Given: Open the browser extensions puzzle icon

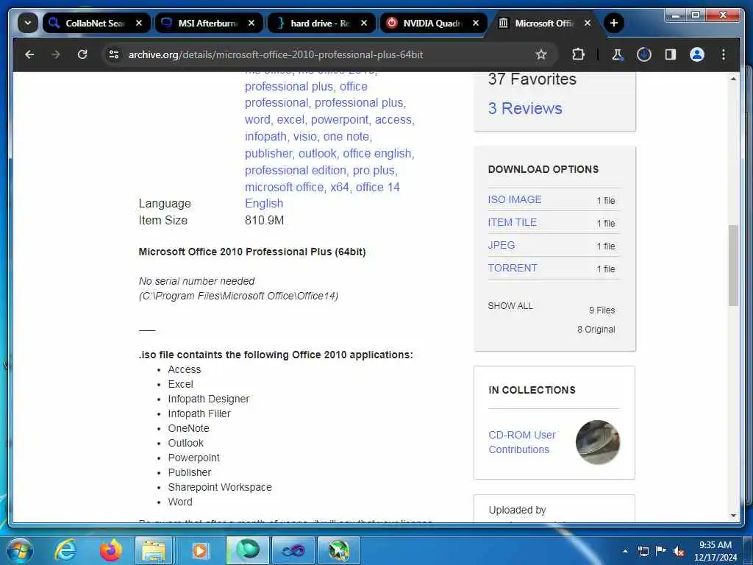Looking at the screenshot, I should [578, 54].
